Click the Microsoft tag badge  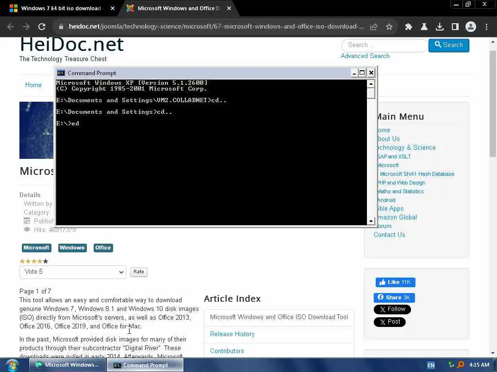pyautogui.click(x=36, y=248)
